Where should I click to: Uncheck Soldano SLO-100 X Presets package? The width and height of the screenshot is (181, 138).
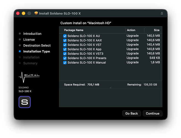[x=65, y=58]
